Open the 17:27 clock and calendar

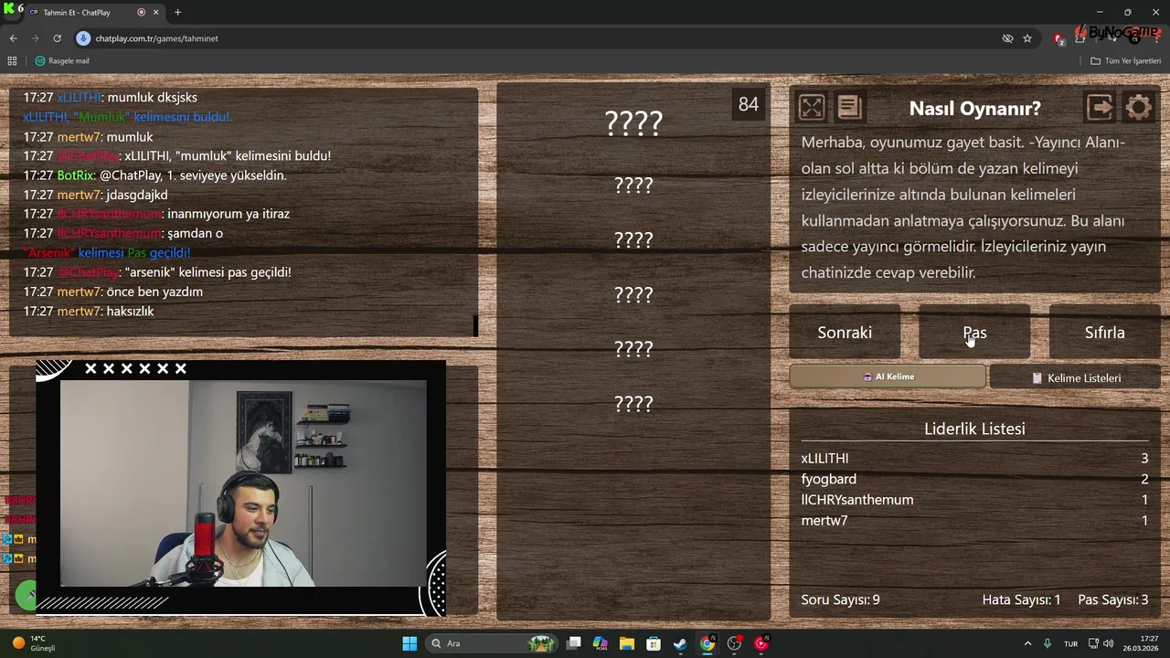point(1142,643)
